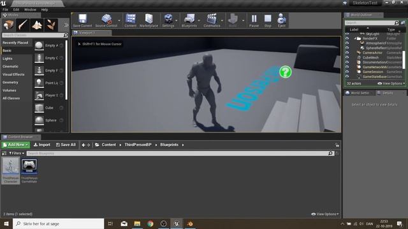Toggle visibility of SkyLight actor
Image resolution: width=408 pixels, height=229 pixels.
pyautogui.click(x=347, y=34)
